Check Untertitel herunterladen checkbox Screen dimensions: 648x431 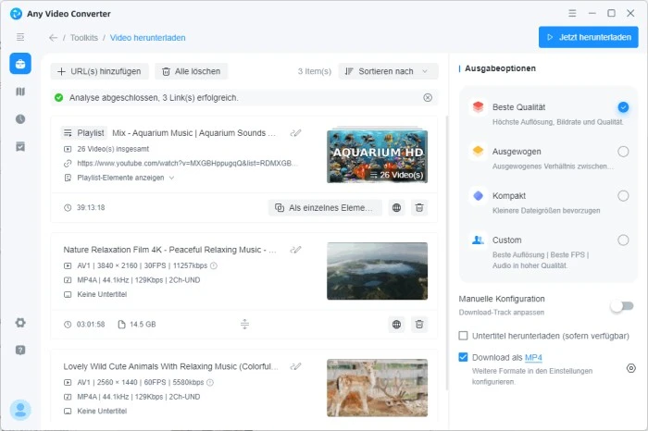pos(464,336)
